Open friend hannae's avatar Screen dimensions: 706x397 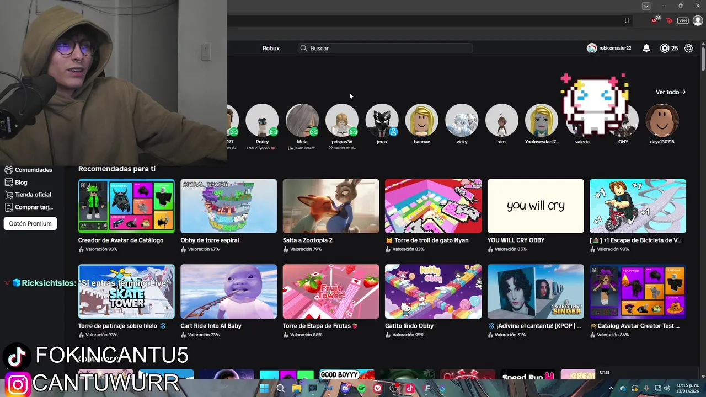click(422, 120)
